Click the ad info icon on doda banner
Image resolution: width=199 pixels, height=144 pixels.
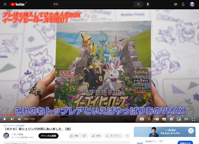point(191,131)
